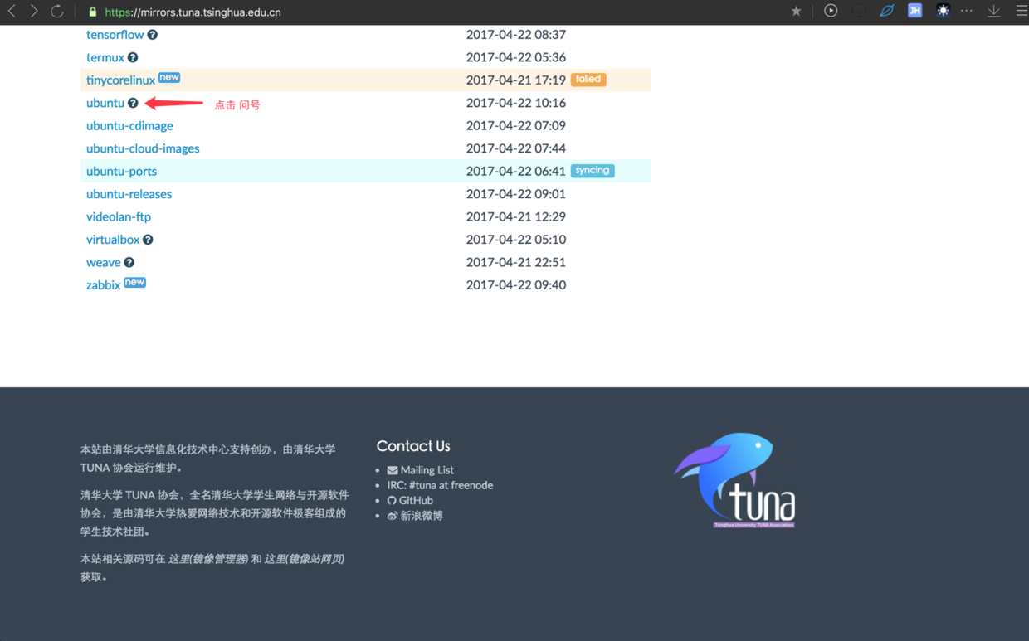Click help question mark next to virtualbox

pyautogui.click(x=148, y=240)
